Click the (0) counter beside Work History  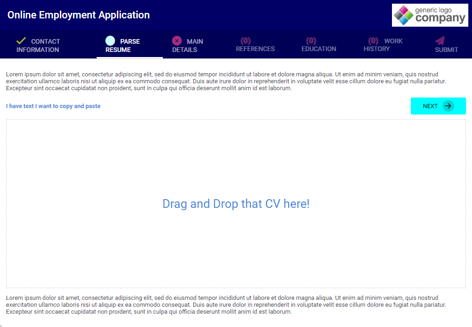[x=373, y=41]
